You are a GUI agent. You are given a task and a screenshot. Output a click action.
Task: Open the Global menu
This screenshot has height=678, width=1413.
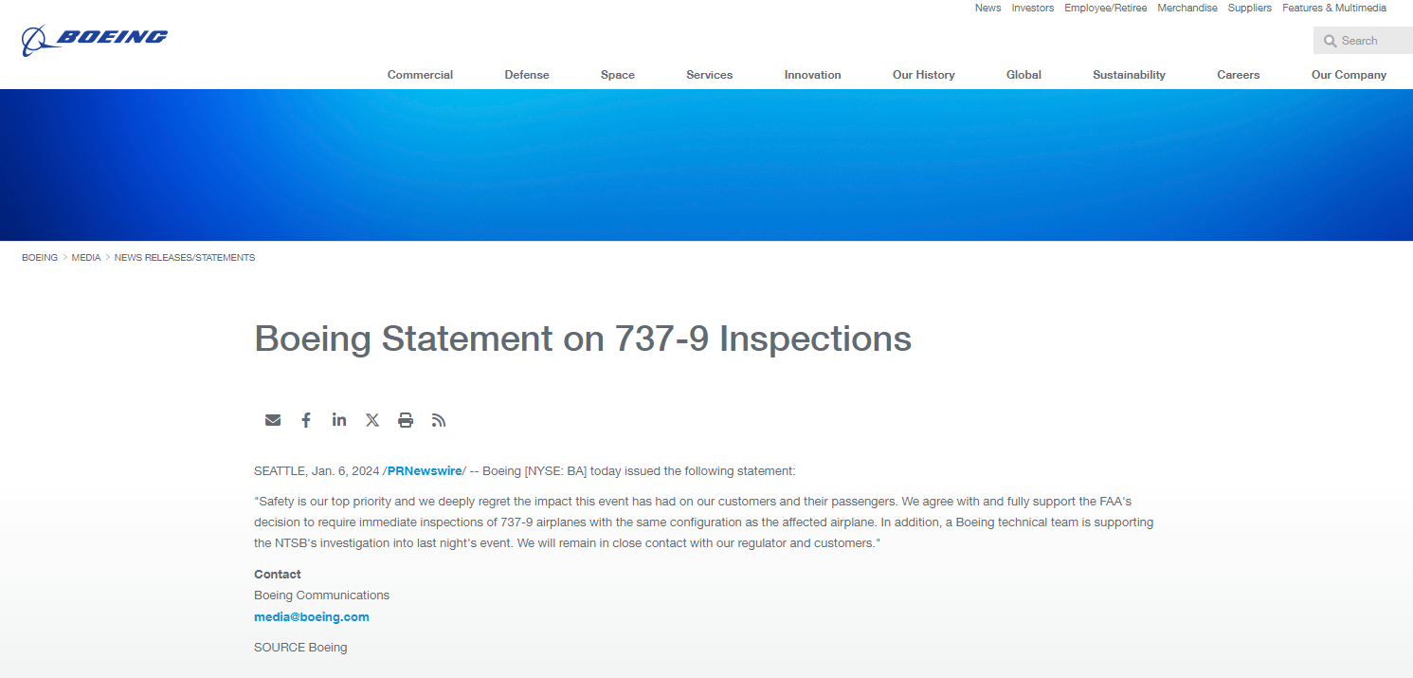tap(1024, 75)
